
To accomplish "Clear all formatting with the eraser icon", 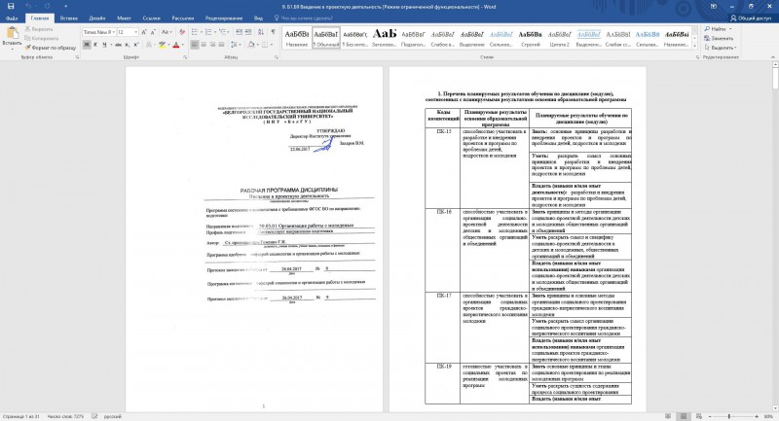I will pos(182,32).
